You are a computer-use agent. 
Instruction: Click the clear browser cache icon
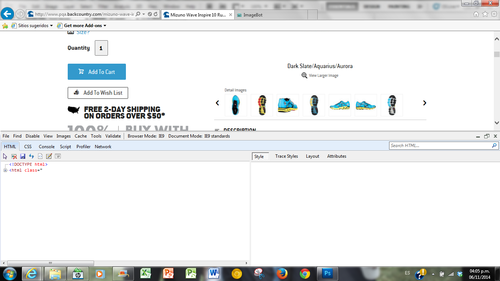click(x=14, y=156)
